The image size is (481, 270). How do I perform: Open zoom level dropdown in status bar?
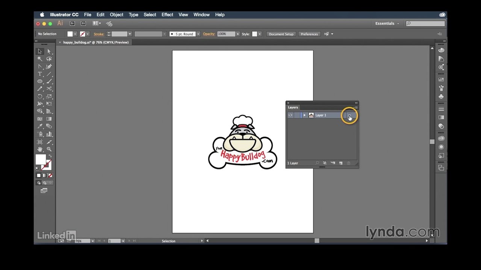[92, 241]
